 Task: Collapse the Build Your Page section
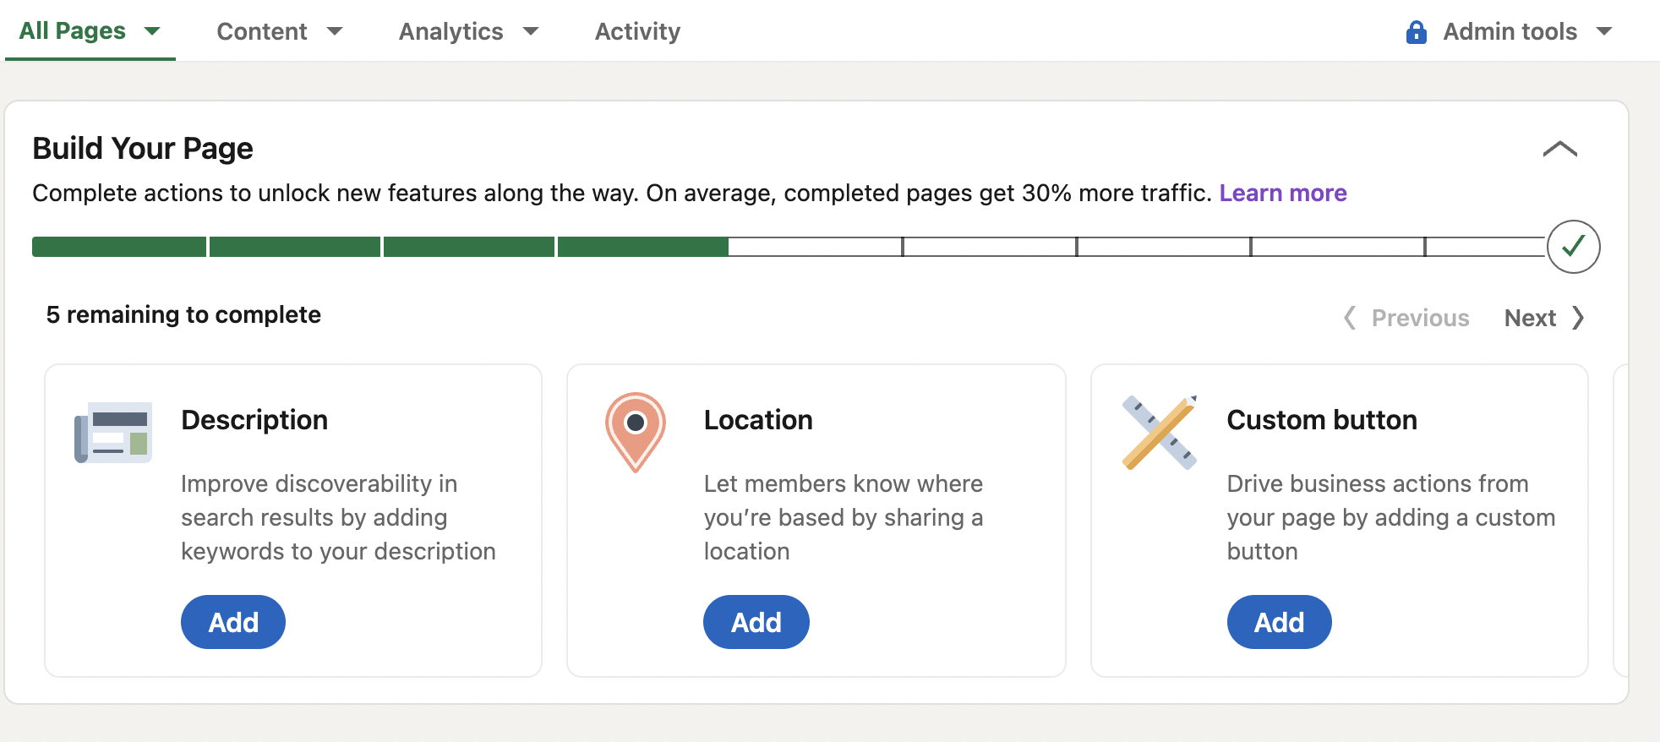1560,150
